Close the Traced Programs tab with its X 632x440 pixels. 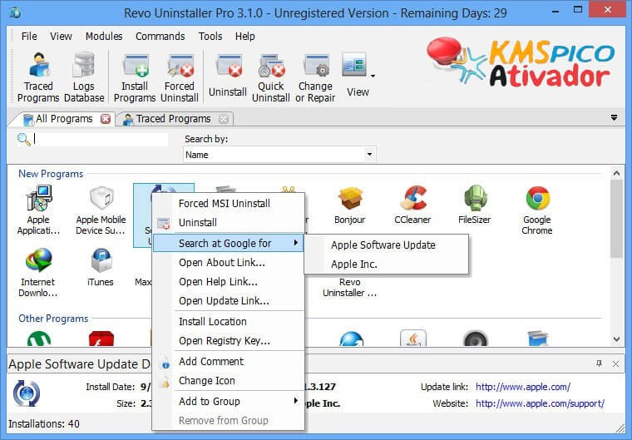point(224,119)
